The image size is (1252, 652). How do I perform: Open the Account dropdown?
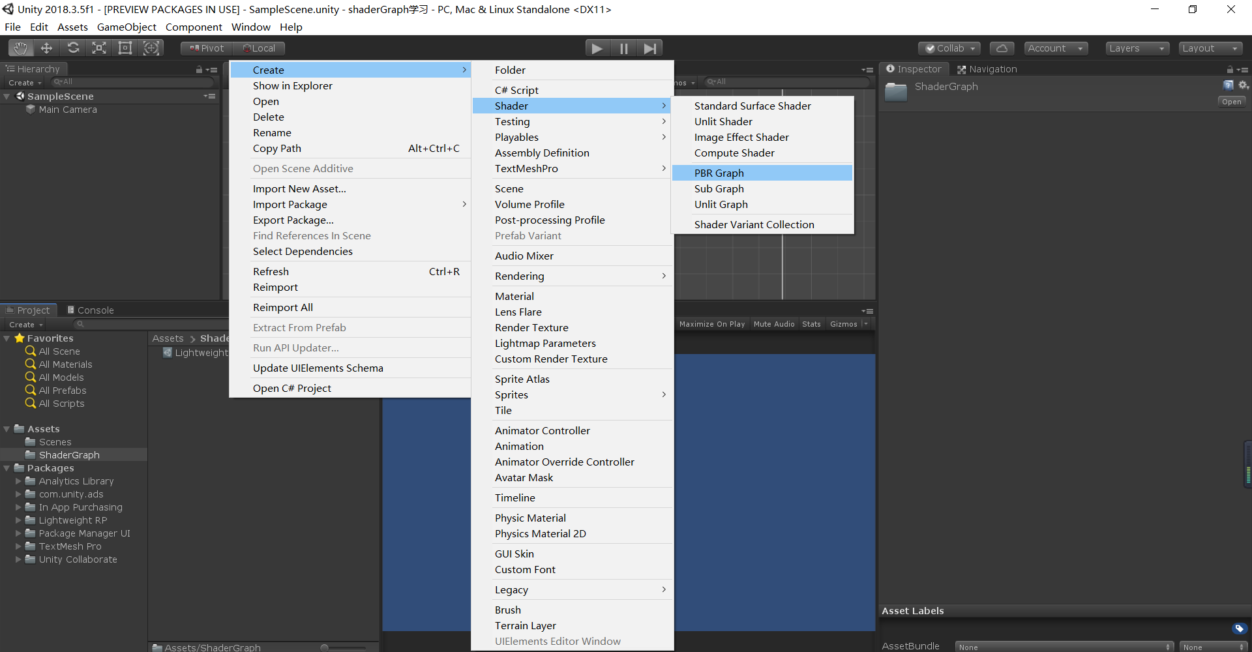[1055, 48]
